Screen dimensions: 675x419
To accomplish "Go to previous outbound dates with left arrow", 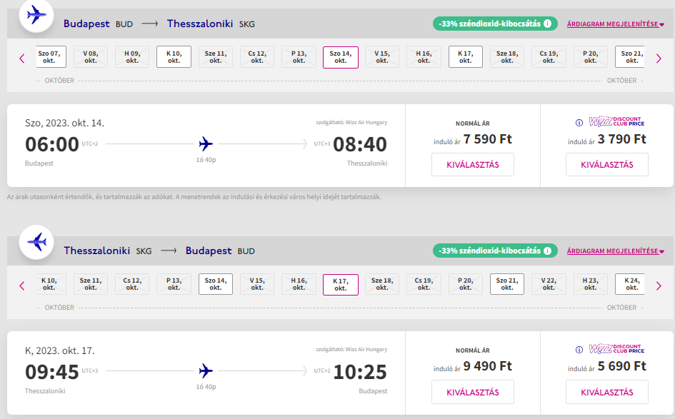I will (x=21, y=58).
